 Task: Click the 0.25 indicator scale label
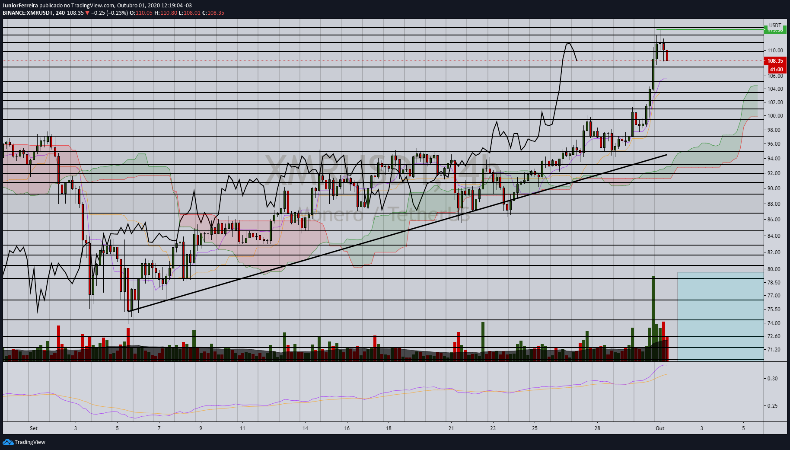point(772,405)
